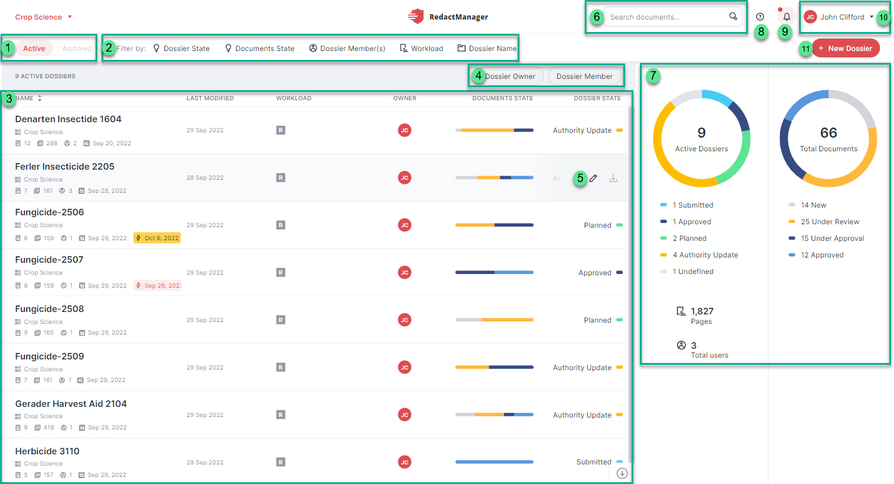Filter chart by 1 Approved dossier
894x484 pixels.
click(x=686, y=222)
